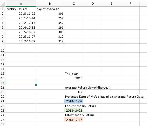Click the cell with value 296
Screen dimensions: 147x126
pyautogui.click(x=50, y=27)
